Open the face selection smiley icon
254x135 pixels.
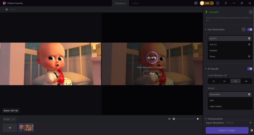click(x=244, y=29)
